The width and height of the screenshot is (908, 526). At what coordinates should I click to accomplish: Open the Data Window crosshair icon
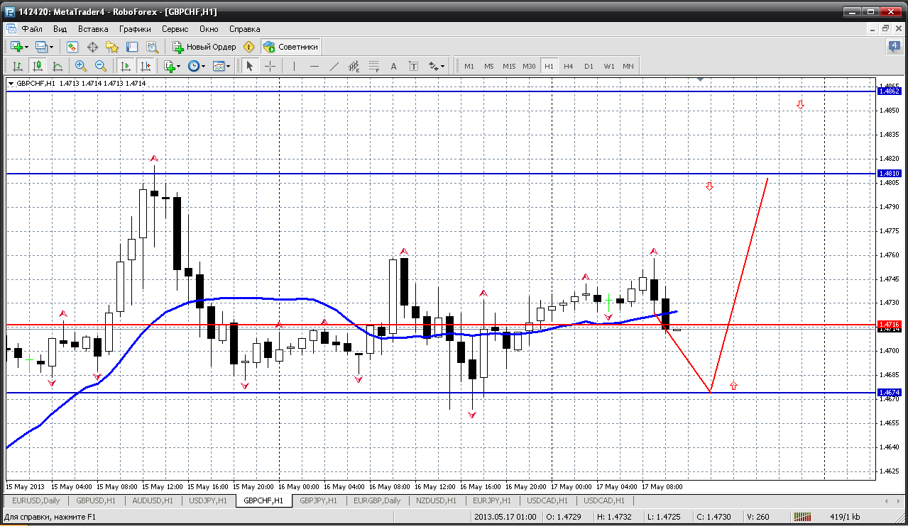pos(92,47)
